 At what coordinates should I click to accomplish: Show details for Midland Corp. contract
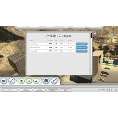click(82, 44)
